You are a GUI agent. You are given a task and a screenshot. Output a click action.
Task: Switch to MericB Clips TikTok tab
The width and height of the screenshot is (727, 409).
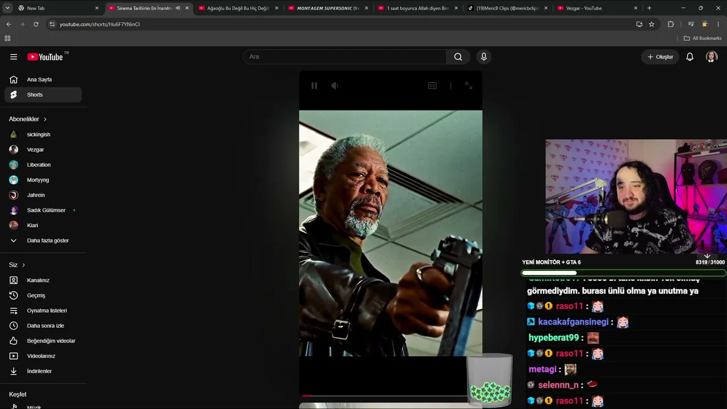(508, 8)
